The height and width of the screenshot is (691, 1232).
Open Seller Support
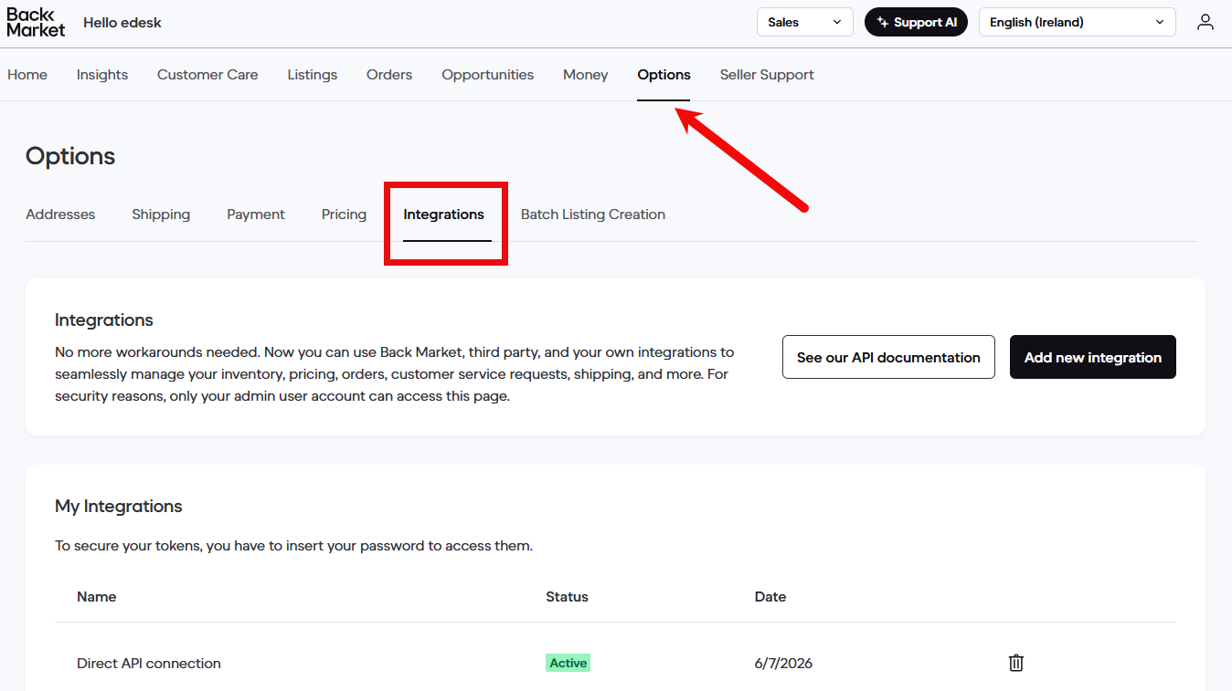click(767, 75)
